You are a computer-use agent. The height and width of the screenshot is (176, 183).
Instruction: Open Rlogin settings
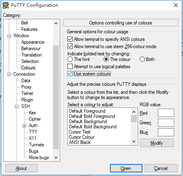[x=27, y=100]
